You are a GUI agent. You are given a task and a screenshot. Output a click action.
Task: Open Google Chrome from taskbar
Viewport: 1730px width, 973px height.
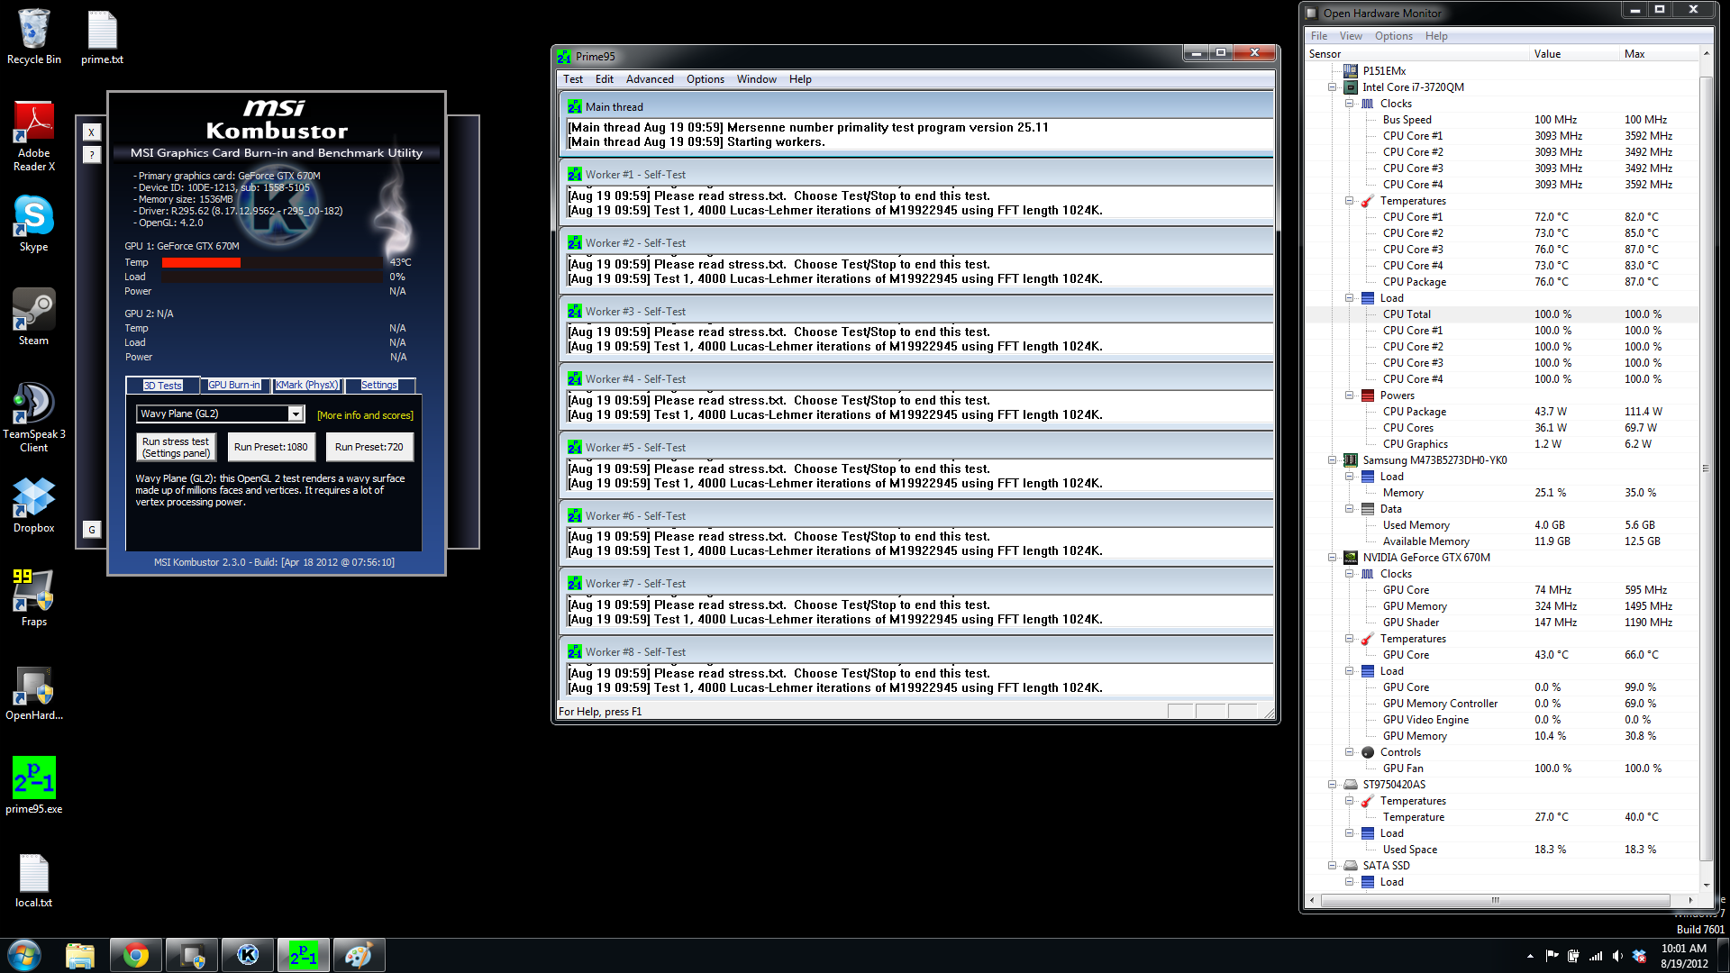tap(136, 955)
